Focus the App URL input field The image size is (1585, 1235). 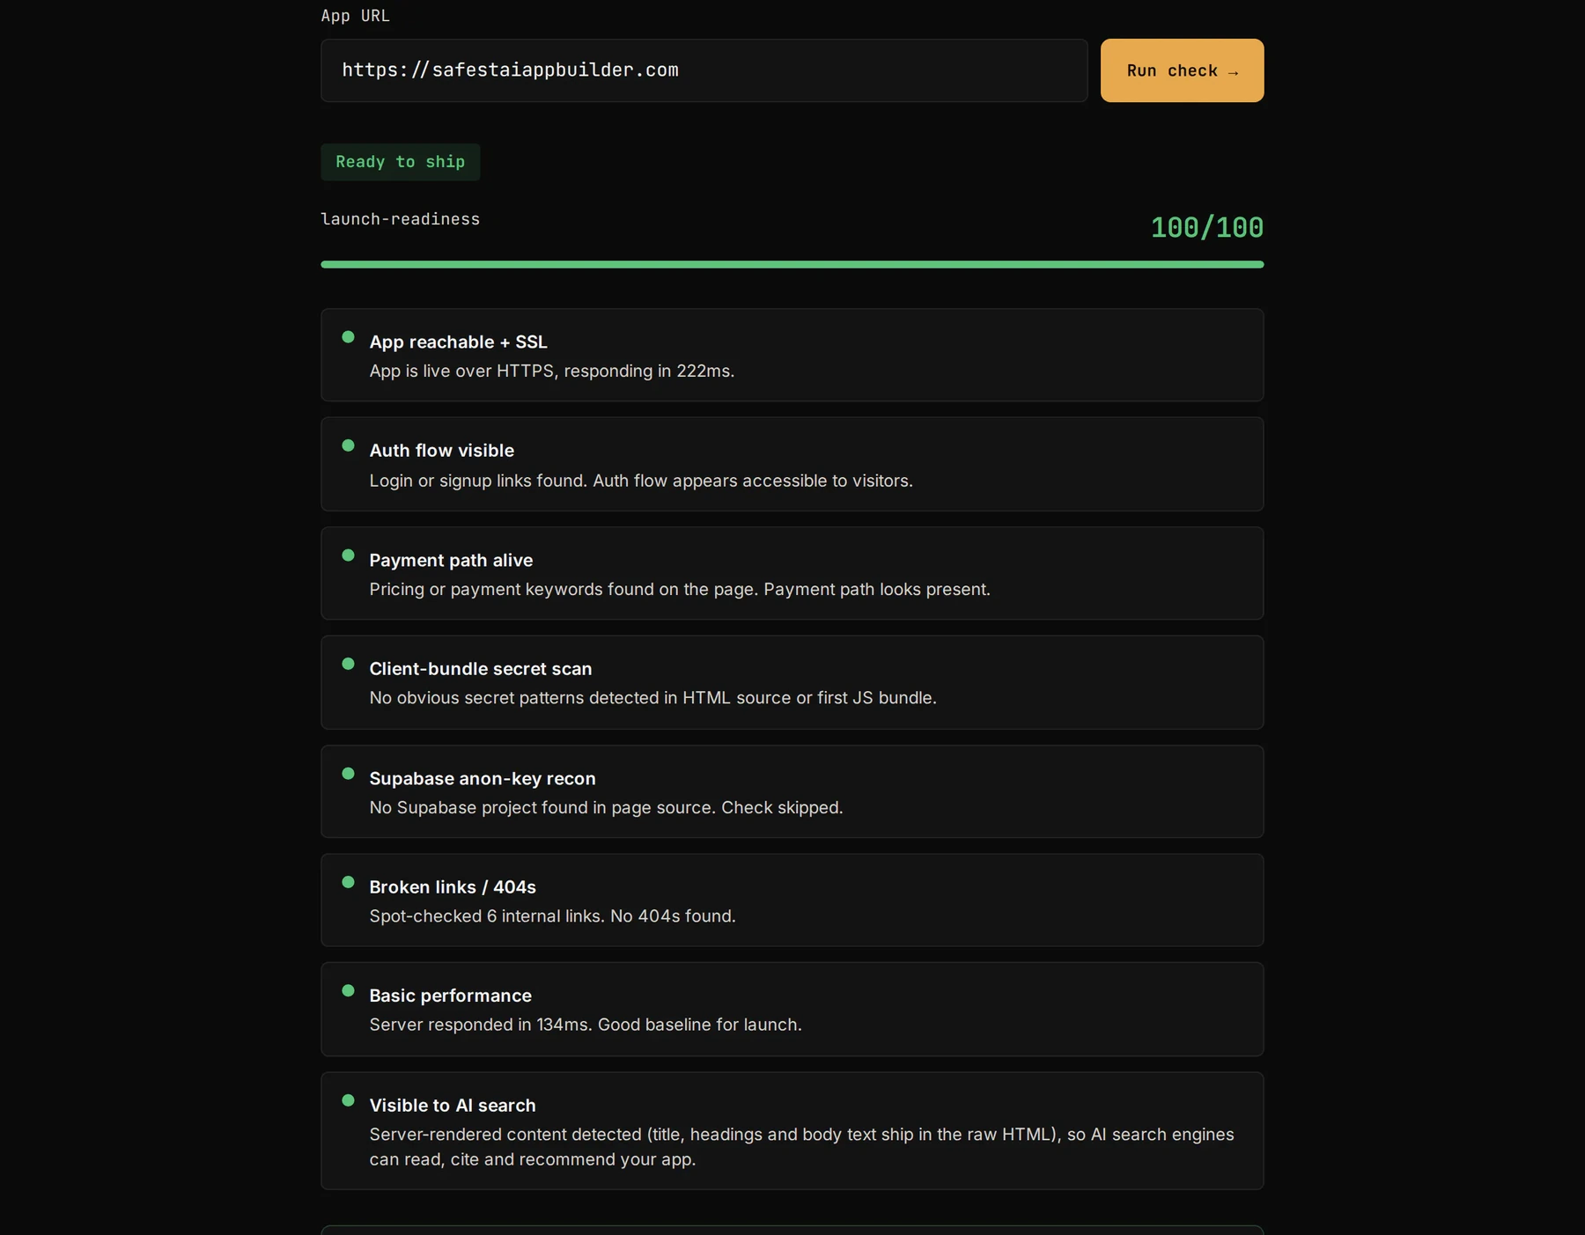click(704, 70)
